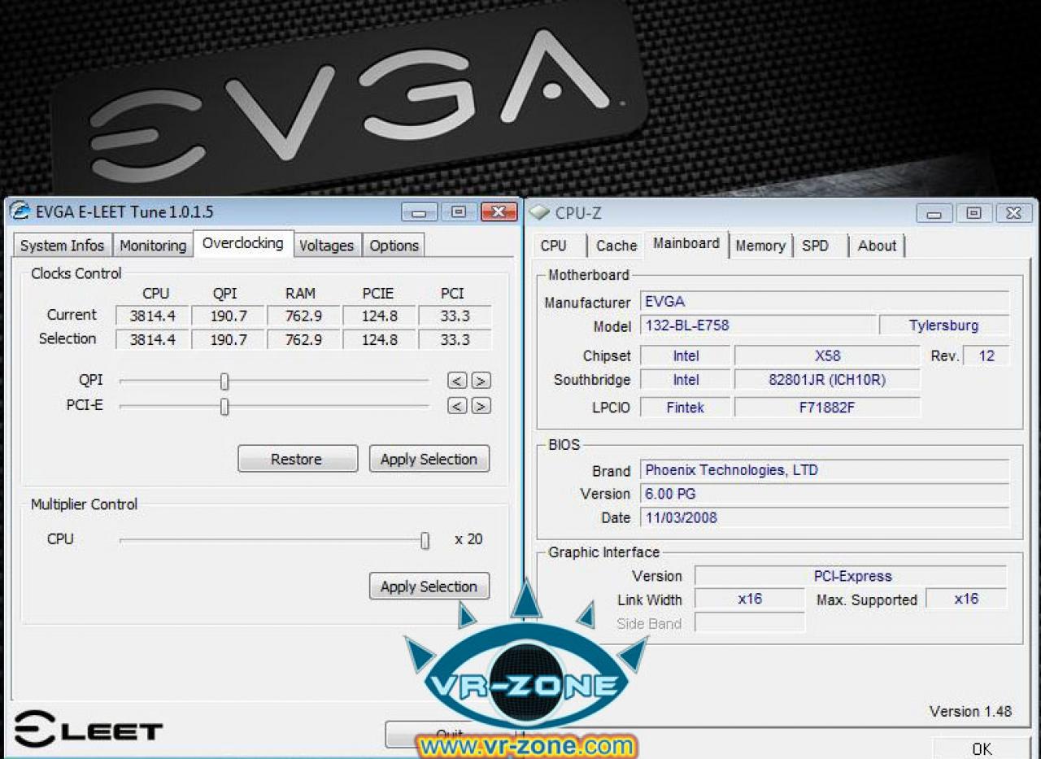
Task: Switch to the Monitoring tab
Action: click(153, 245)
